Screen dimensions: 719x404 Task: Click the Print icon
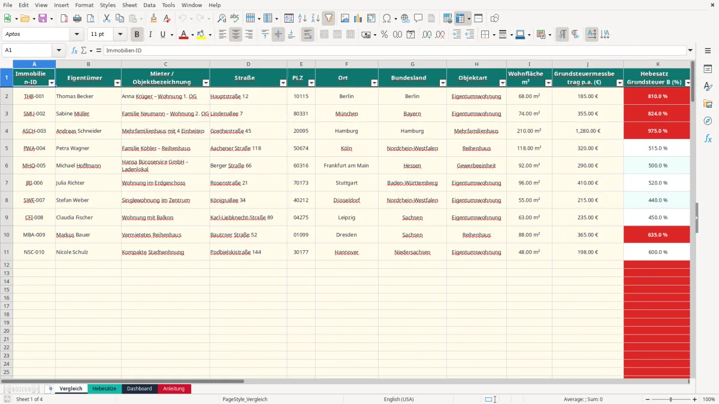[77, 19]
